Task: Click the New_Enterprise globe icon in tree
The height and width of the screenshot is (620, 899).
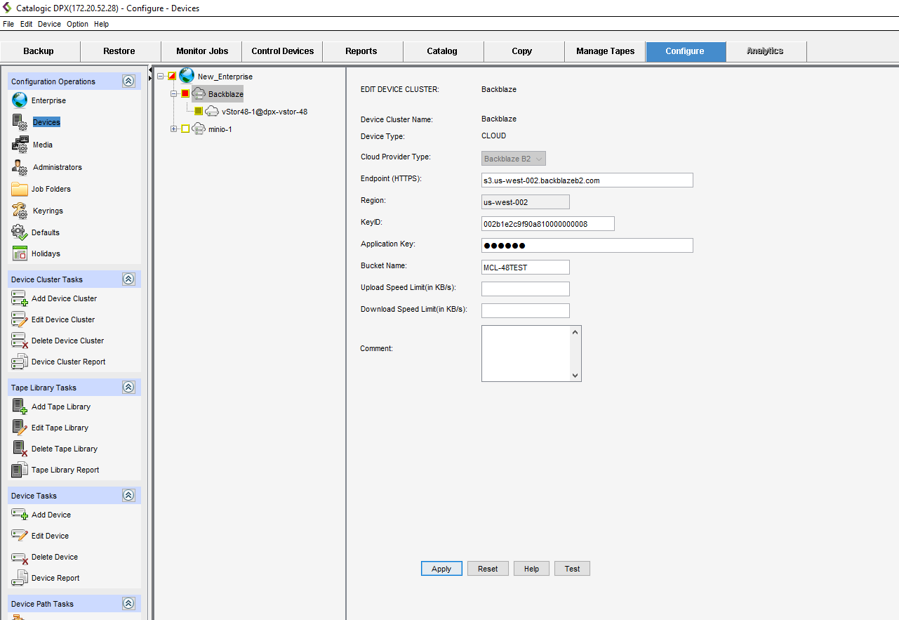Action: 187,76
